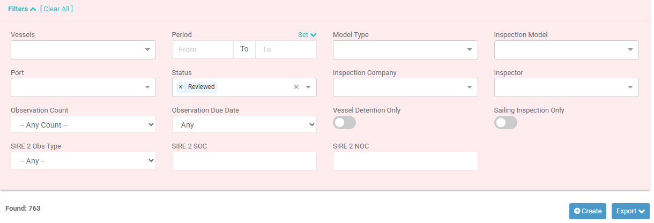The height and width of the screenshot is (223, 654).
Task: Enable Vessel Detention Only toggle
Action: [x=345, y=123]
